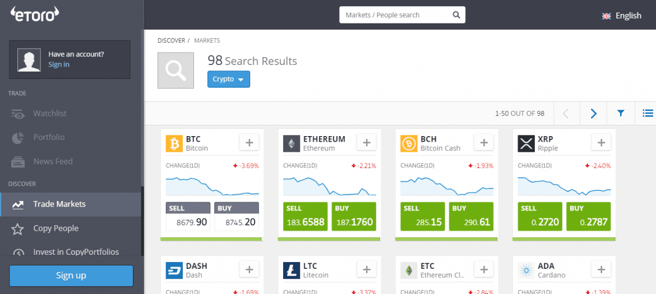Add ADA to watchlist with plus button
Screen dimensions: 656x294
(x=601, y=270)
